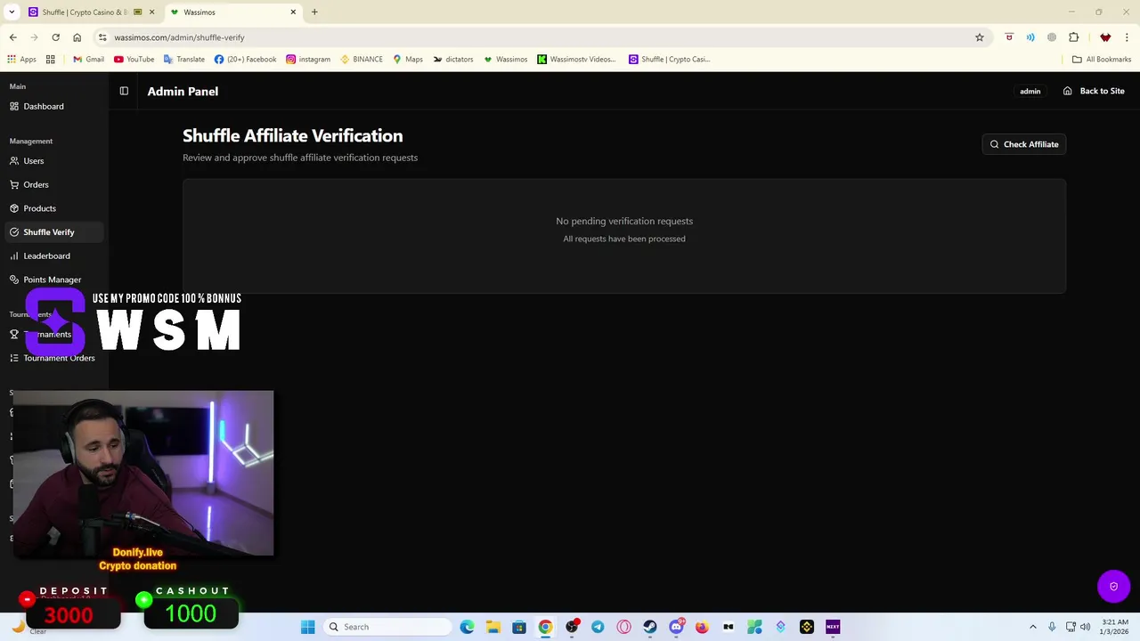Viewport: 1140px width, 641px height.
Task: Click the address bar URL field
Action: 534,37
